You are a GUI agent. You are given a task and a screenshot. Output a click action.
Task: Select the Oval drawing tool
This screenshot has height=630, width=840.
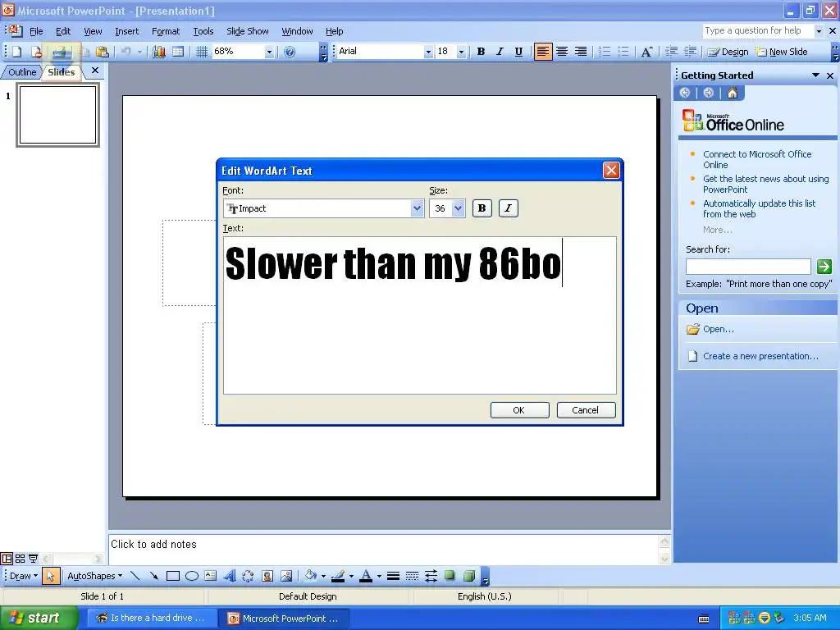click(x=192, y=576)
